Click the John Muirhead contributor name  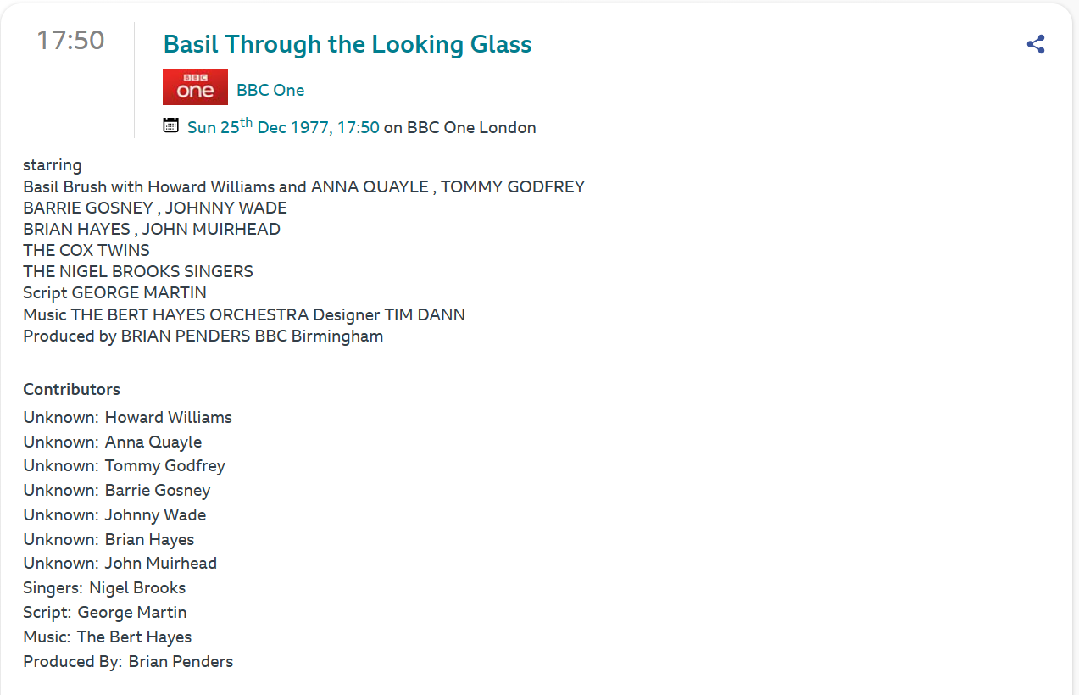tap(161, 564)
